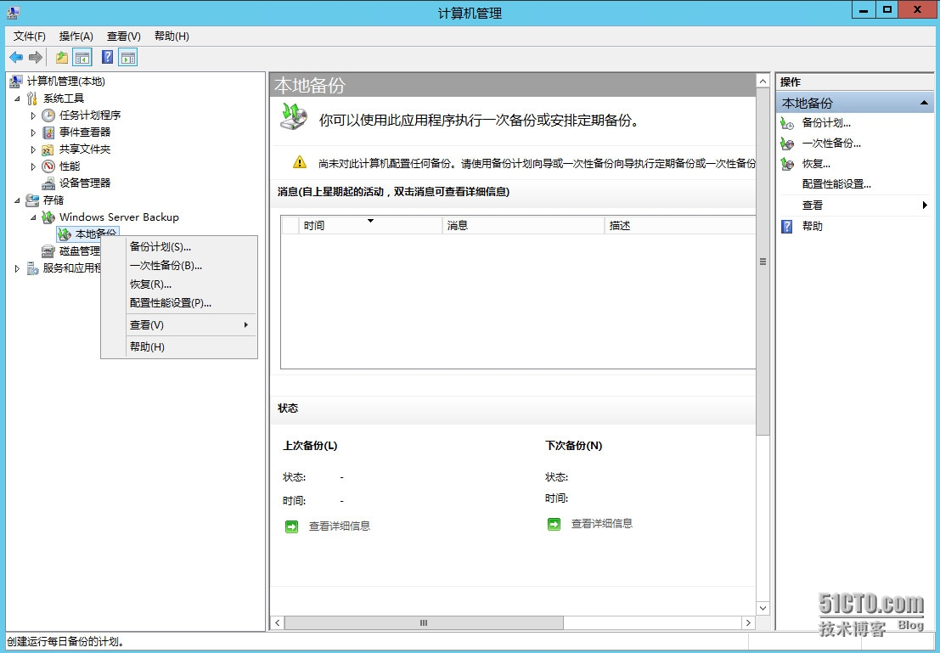The width and height of the screenshot is (940, 653).
Task: Click 一次性备份 icon in the actions pane
Action: 787,144
